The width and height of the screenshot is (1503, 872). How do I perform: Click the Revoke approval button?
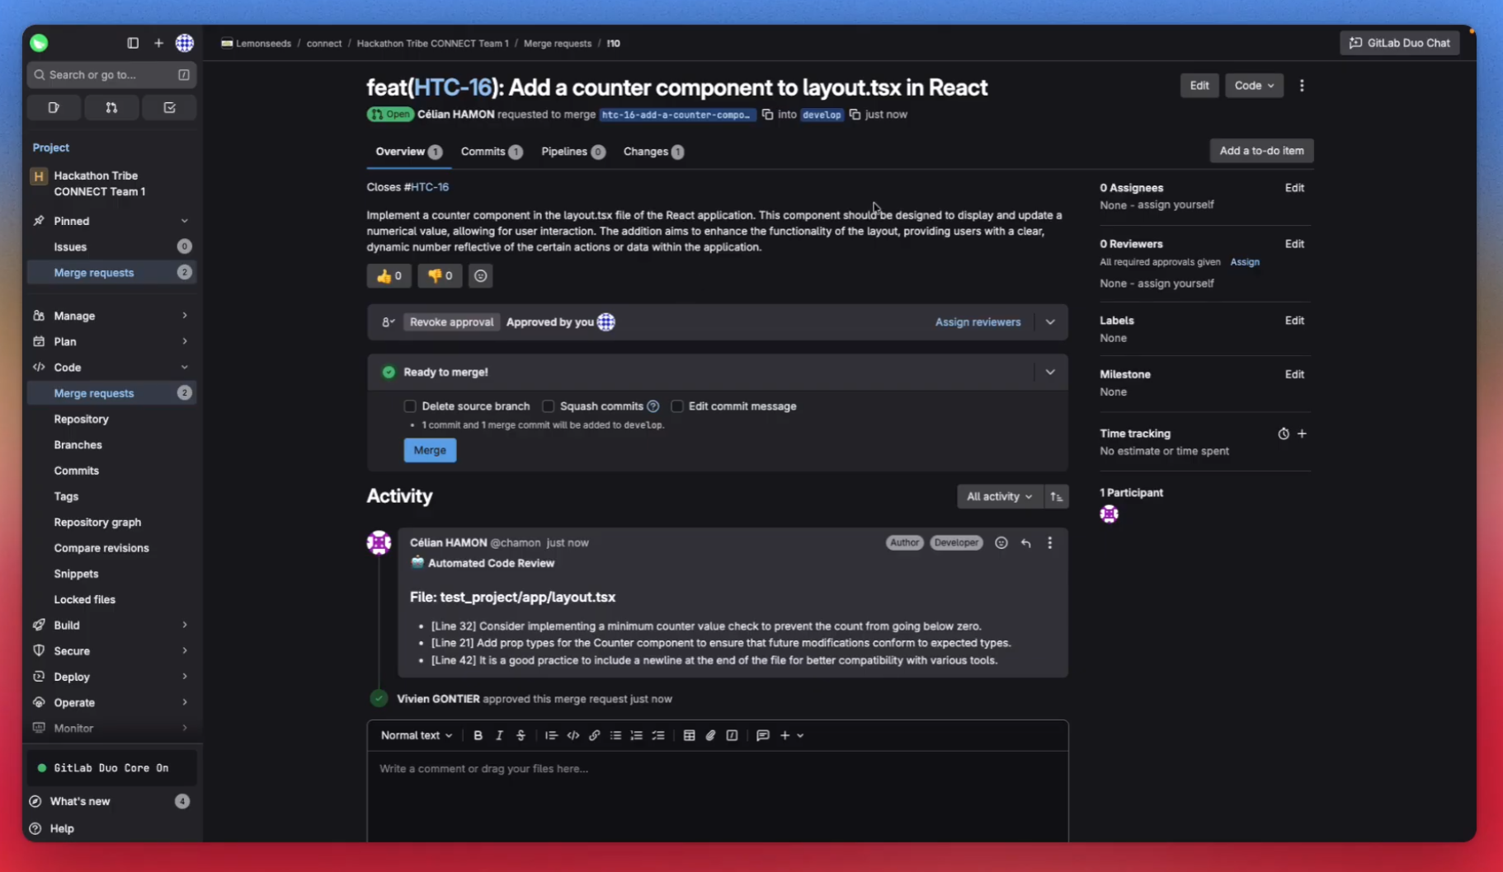coord(451,322)
